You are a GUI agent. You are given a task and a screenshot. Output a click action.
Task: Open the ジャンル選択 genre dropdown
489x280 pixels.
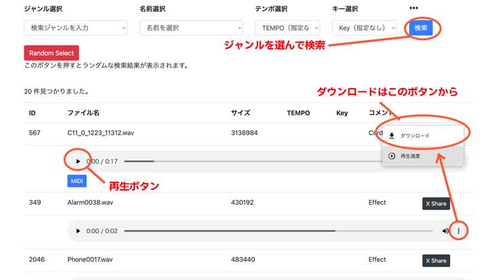tap(75, 28)
